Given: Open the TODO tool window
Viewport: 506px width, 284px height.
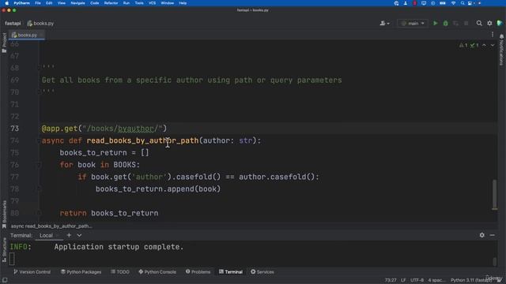Looking at the screenshot, I should click(x=120, y=271).
